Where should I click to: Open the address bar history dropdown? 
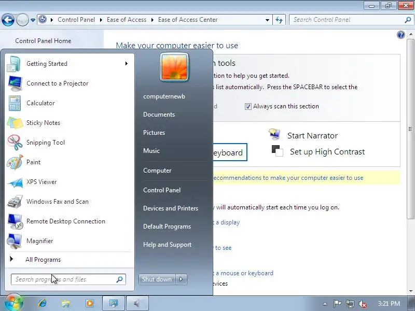pos(267,20)
